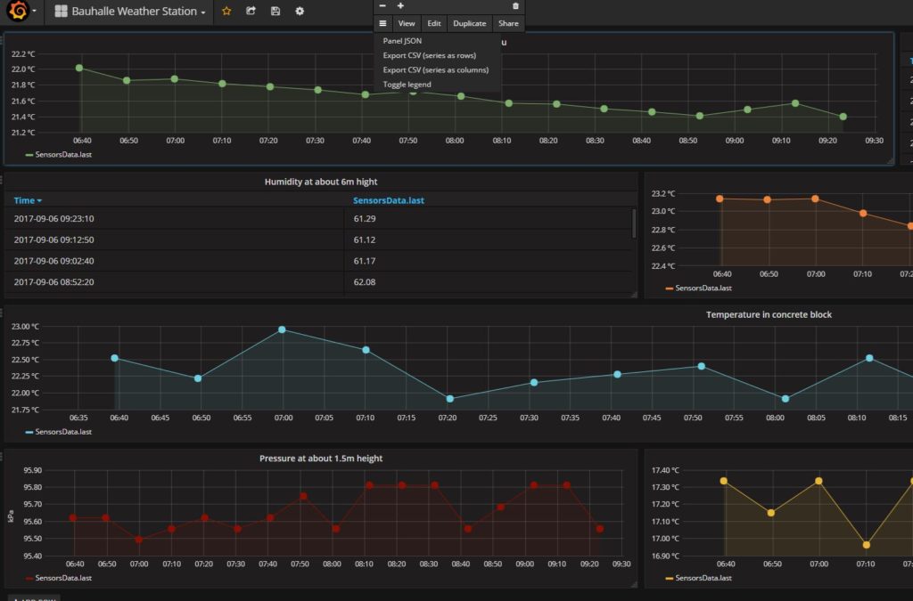Click the share dashboard icon
This screenshot has height=601, width=913.
click(x=251, y=11)
